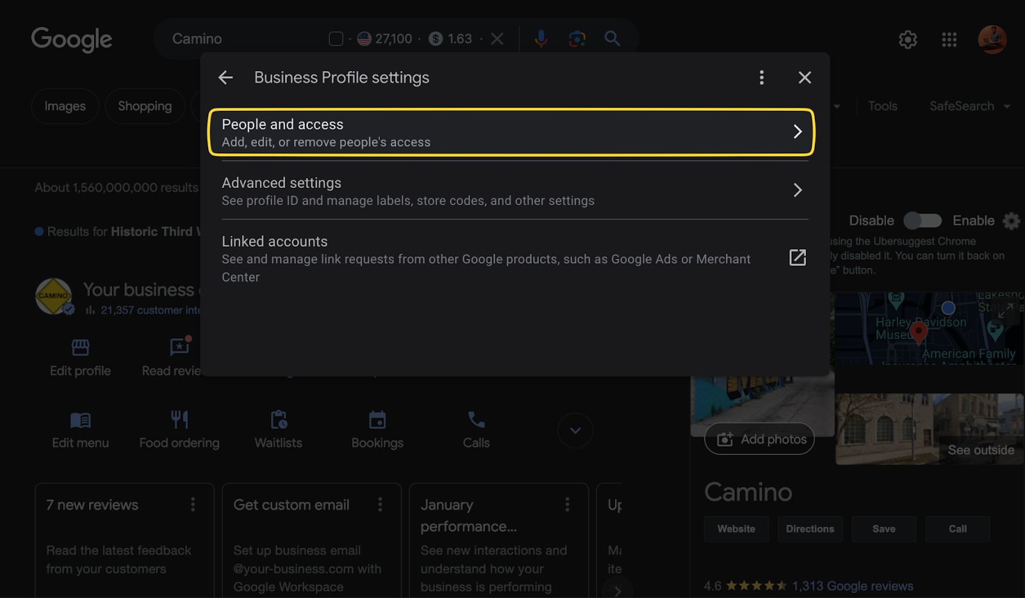Start voice search with the microphone icon

point(541,39)
